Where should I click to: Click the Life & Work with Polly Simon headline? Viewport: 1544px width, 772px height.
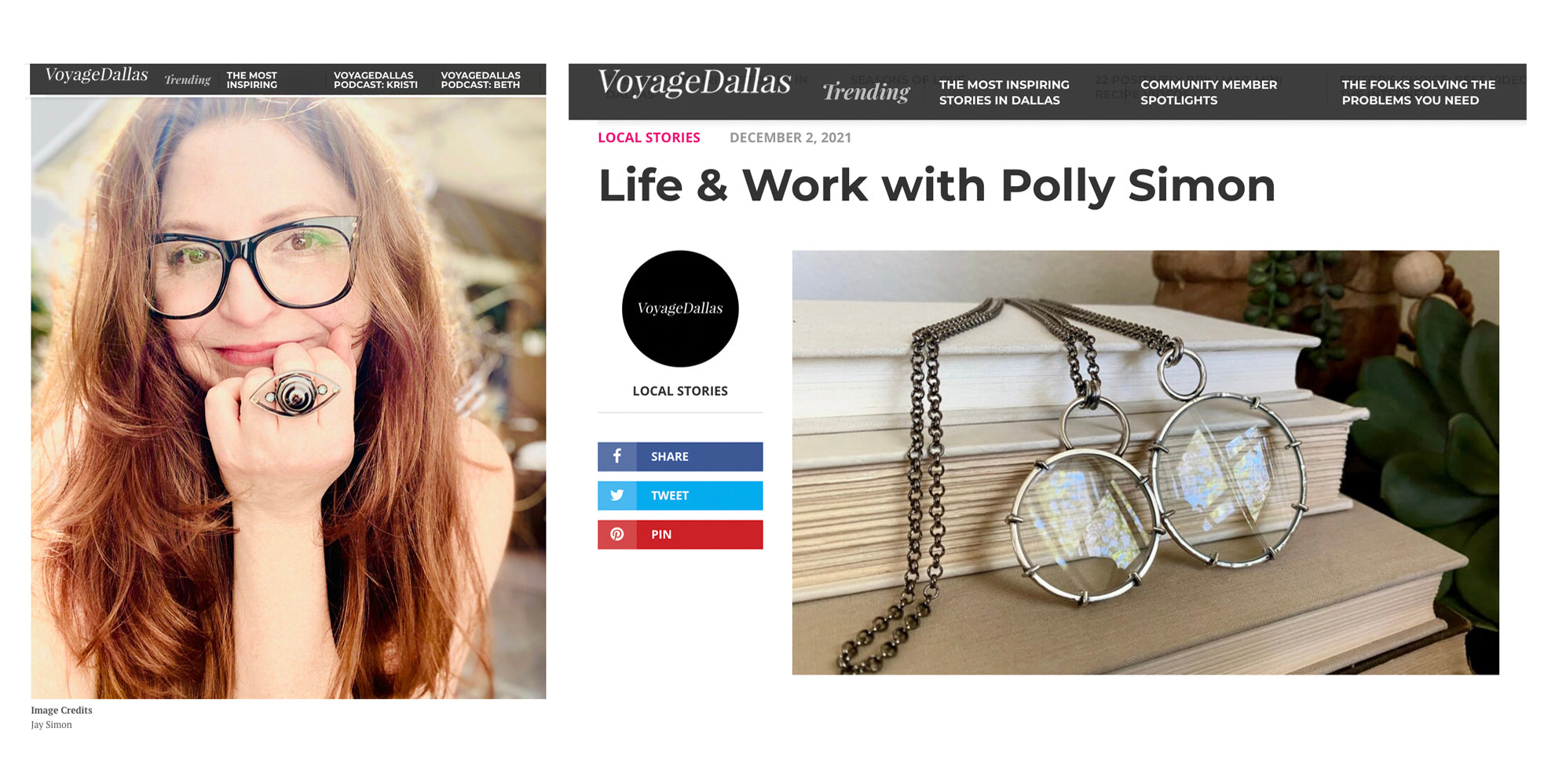tap(937, 186)
